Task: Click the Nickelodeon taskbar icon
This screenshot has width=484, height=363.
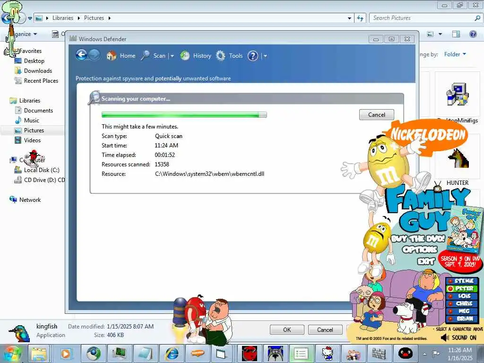Action: [x=198, y=354]
